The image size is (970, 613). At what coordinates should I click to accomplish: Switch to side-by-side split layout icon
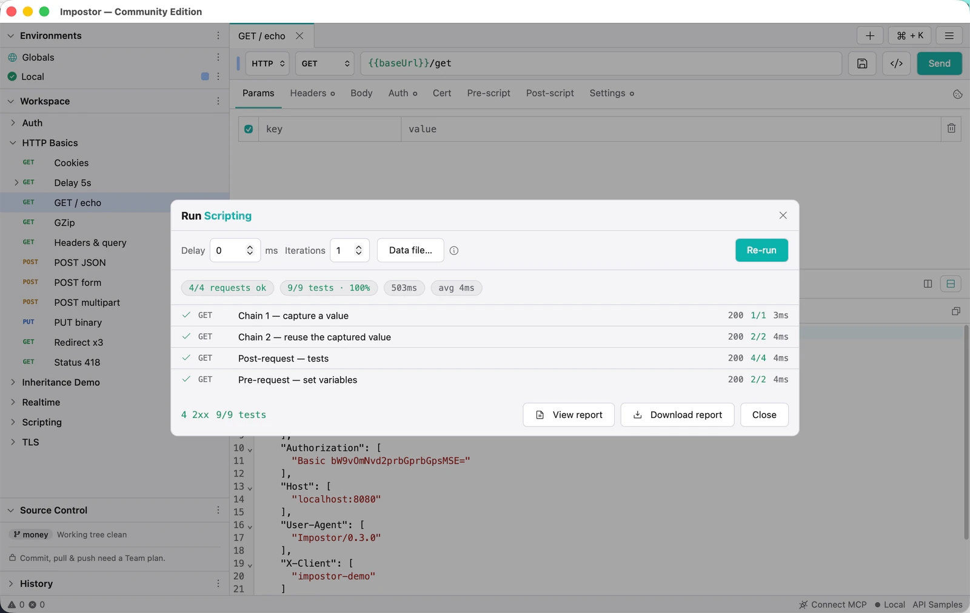pyautogui.click(x=928, y=283)
